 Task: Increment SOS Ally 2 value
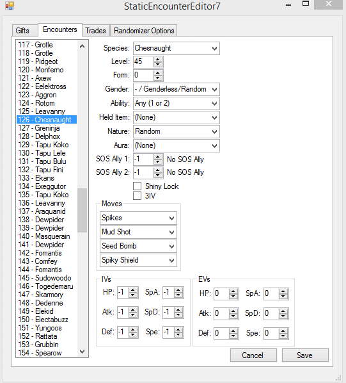158,170
